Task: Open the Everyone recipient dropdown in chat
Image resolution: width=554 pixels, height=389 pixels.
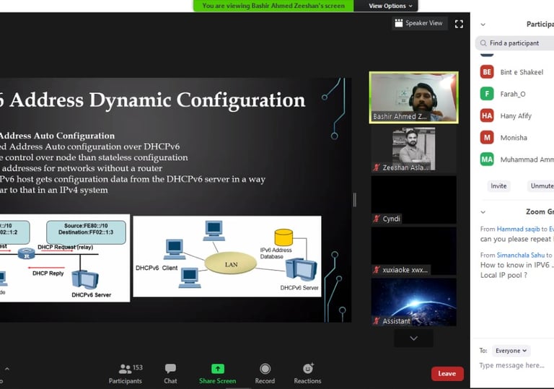Action: (511, 351)
